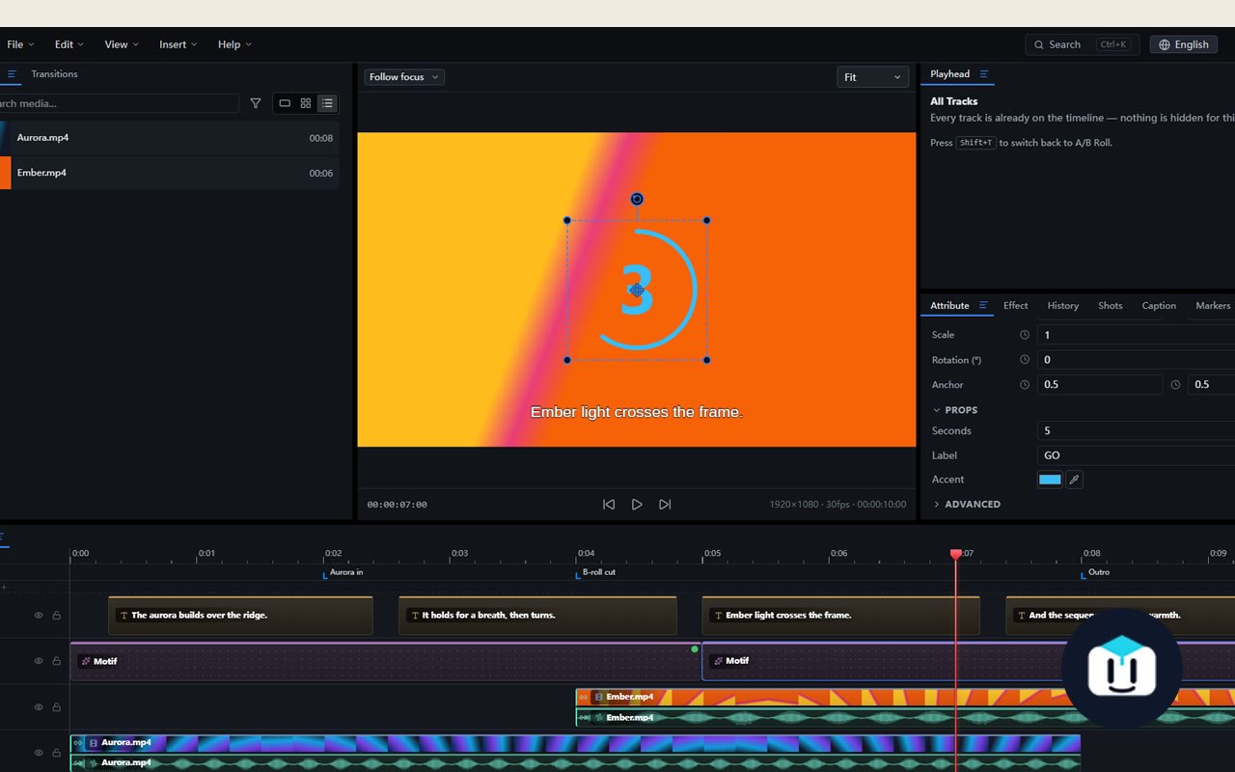
Task: Switch media browser to single-row view icon
Action: click(x=285, y=103)
